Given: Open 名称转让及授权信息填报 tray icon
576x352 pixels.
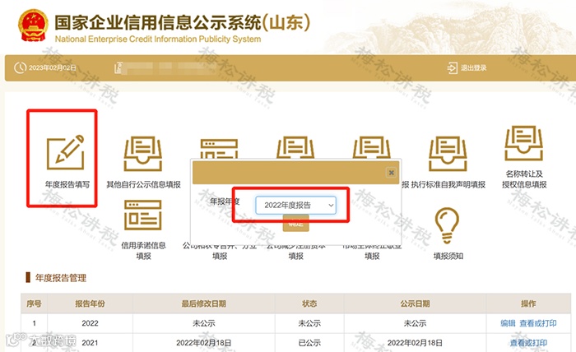Looking at the screenshot, I should coord(524,143).
